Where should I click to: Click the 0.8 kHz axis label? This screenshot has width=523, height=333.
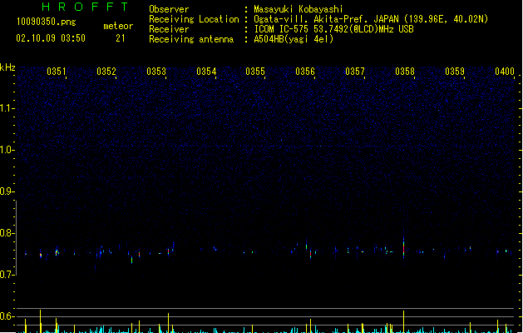coord(7,233)
